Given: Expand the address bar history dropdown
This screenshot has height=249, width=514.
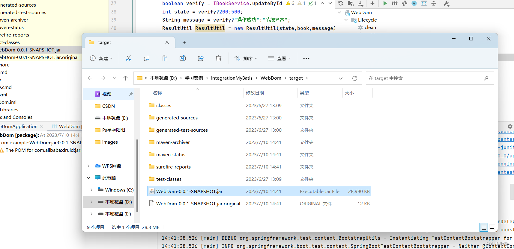Looking at the screenshot, I should pos(341,78).
